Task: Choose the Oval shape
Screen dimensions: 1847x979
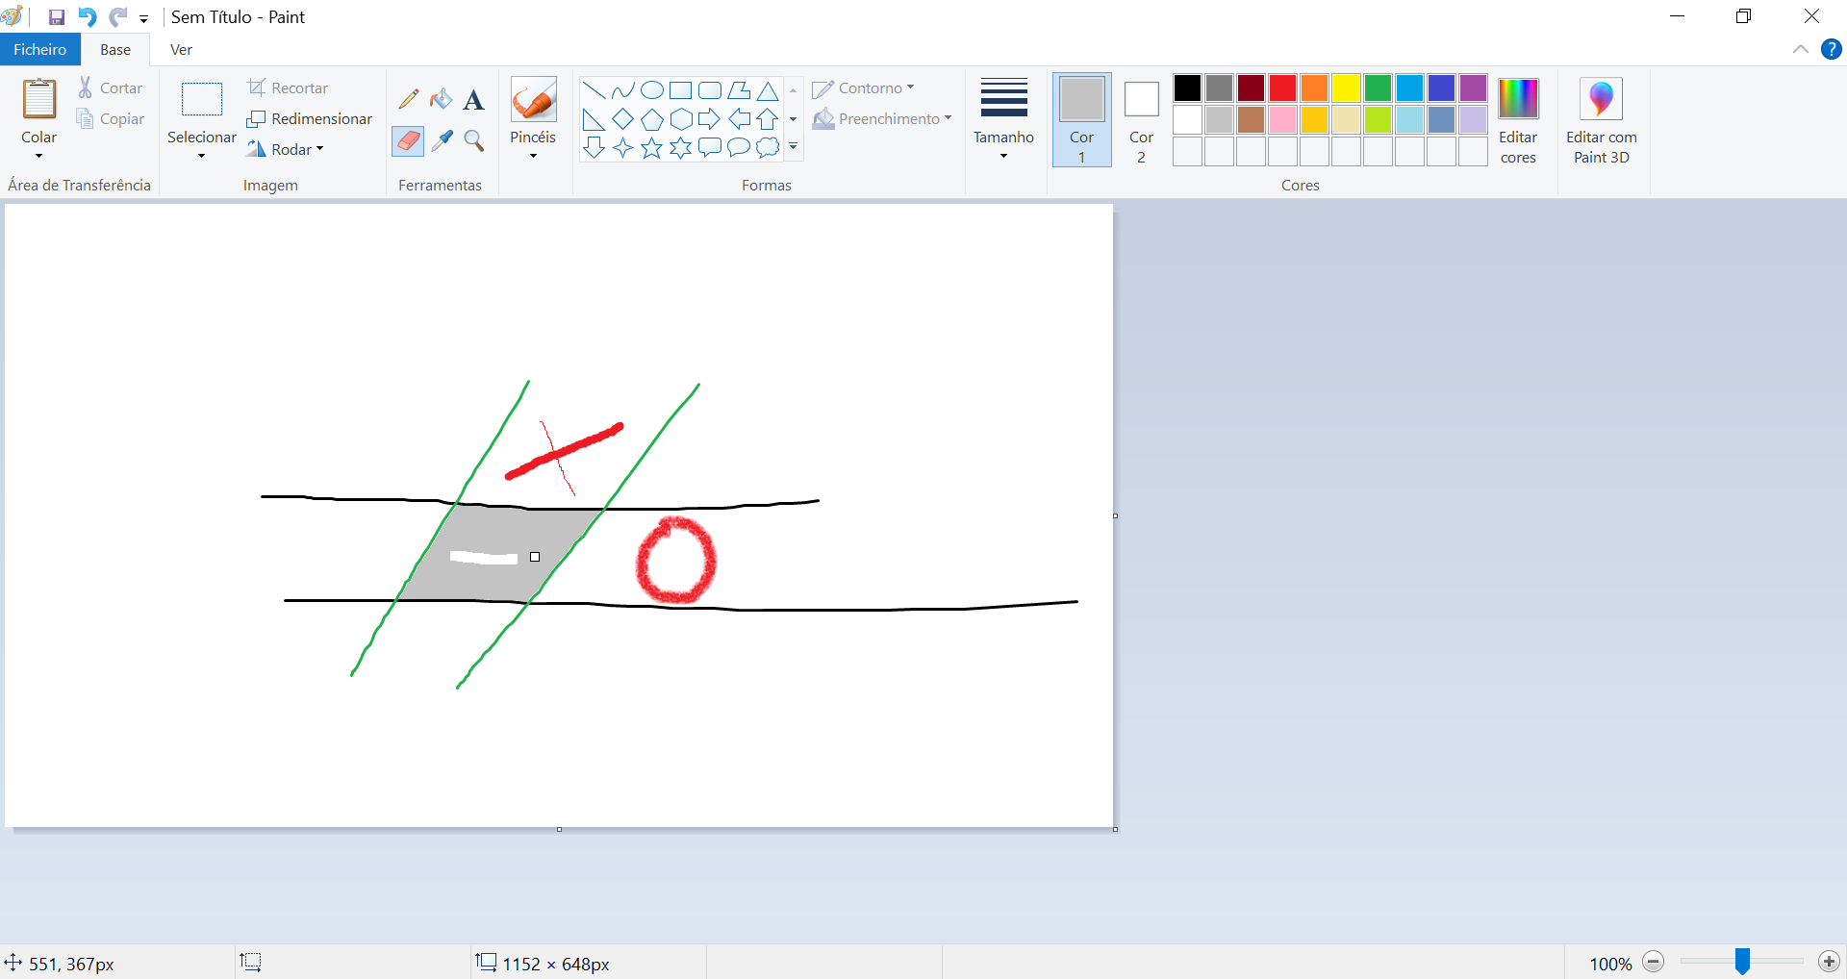Action: pyautogui.click(x=652, y=90)
